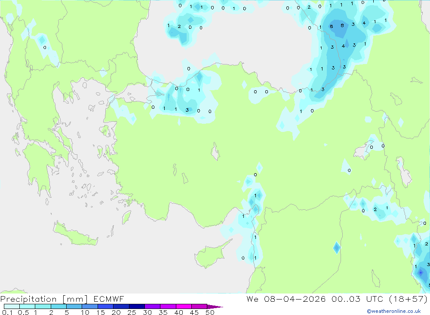Click the 35–40 mm legend color swatch
Viewport: 430px width, 315px height.
pyautogui.click(x=168, y=306)
